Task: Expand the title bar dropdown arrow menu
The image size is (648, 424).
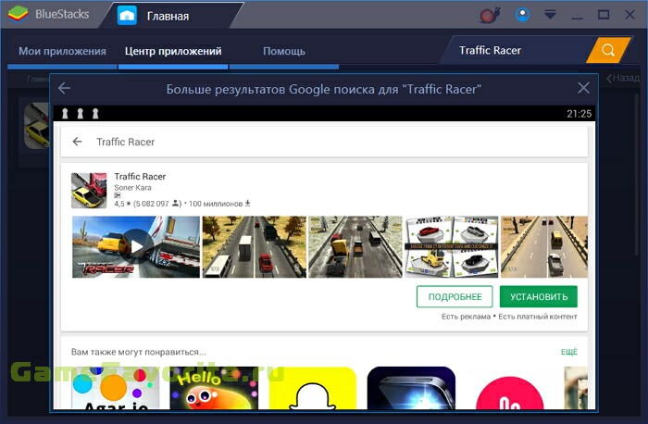Action: [550, 16]
